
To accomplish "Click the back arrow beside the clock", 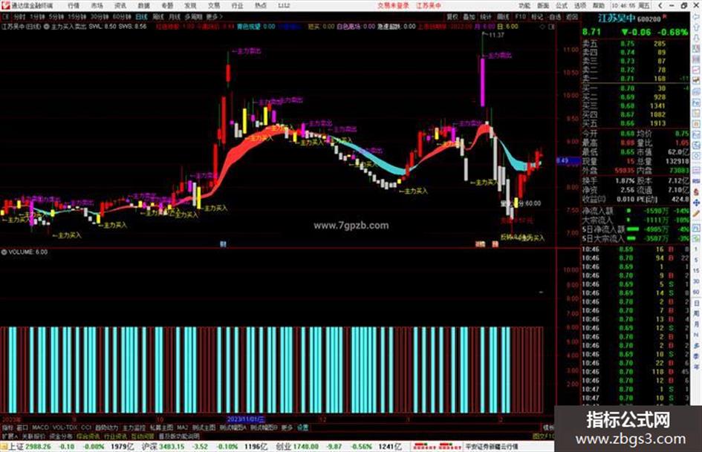I will pos(660,6).
